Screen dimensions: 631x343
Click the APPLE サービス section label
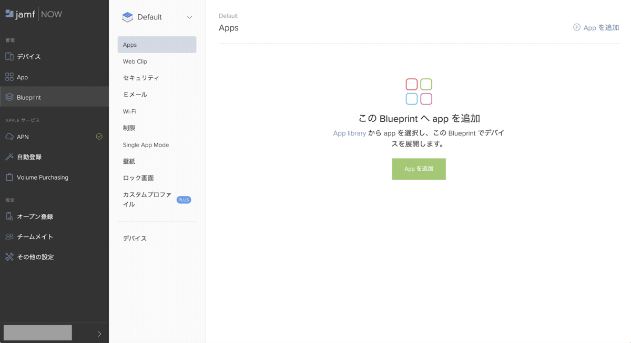point(23,120)
